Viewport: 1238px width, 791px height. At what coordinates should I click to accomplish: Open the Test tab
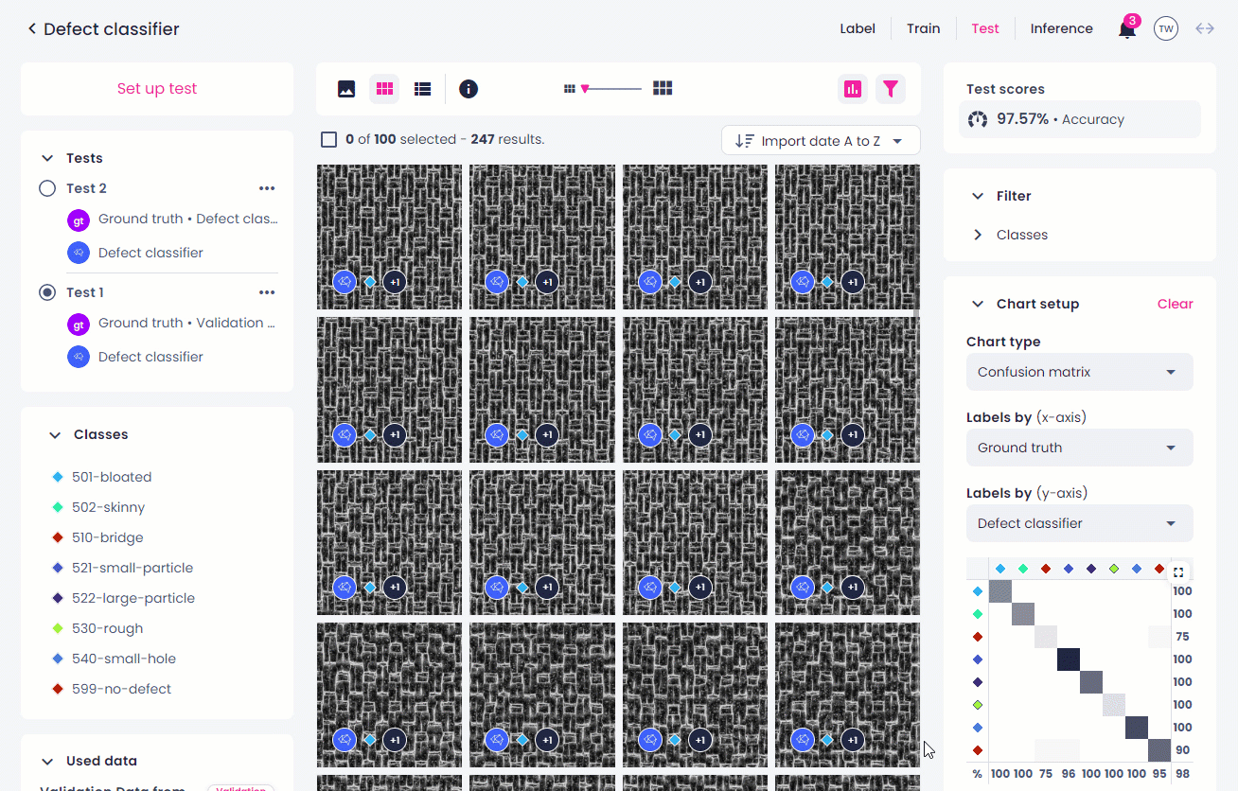pos(985,29)
